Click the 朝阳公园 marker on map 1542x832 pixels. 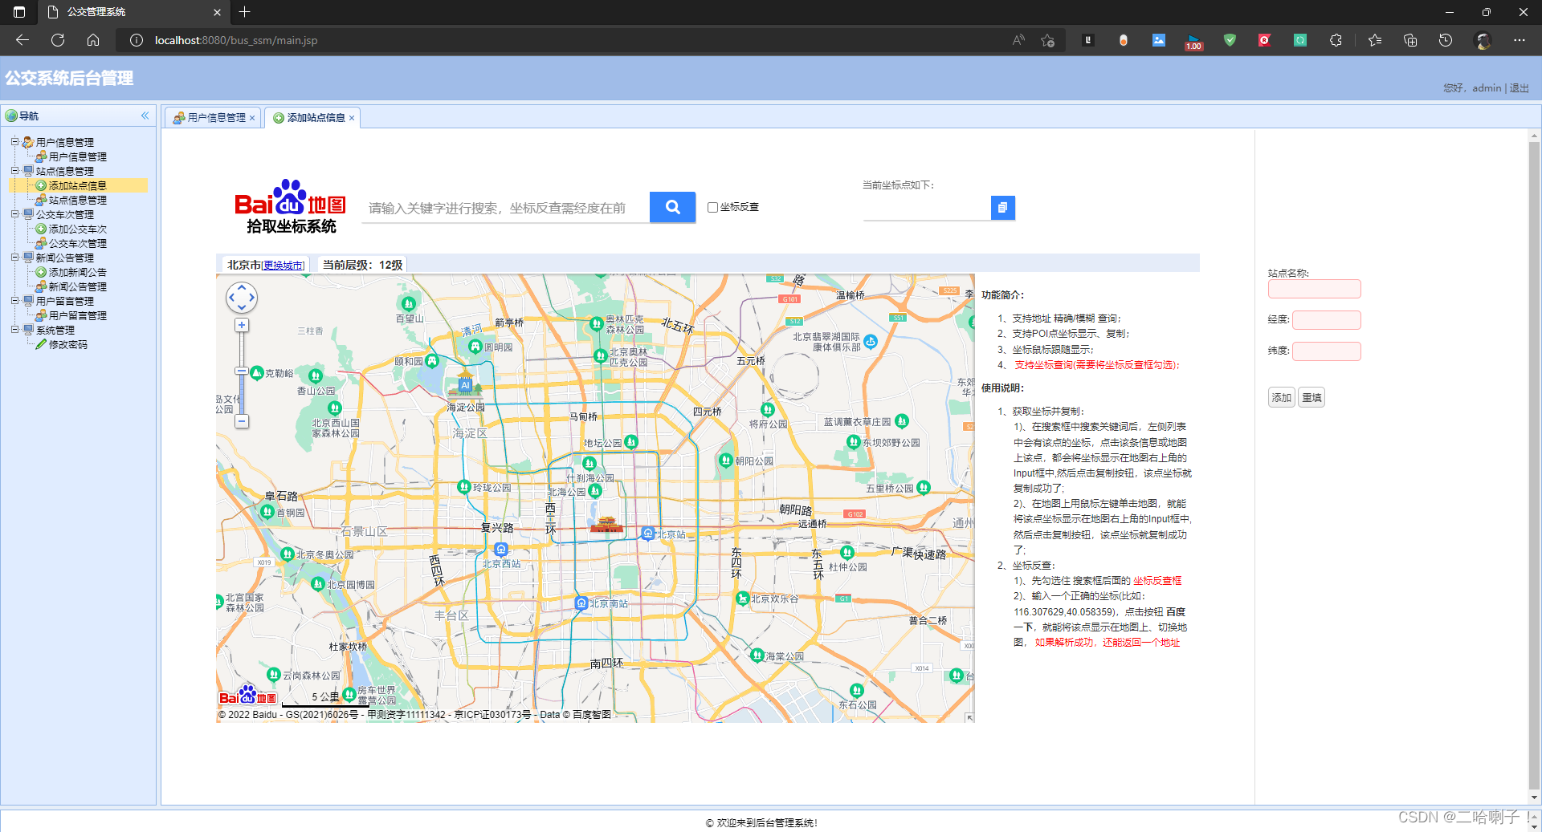tap(726, 461)
